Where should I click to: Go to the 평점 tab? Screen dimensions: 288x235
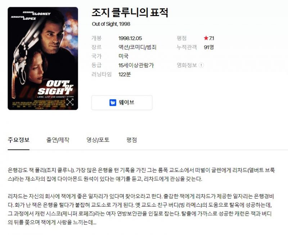pos(131,140)
